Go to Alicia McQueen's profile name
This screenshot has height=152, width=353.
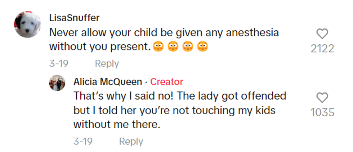[x=108, y=82]
